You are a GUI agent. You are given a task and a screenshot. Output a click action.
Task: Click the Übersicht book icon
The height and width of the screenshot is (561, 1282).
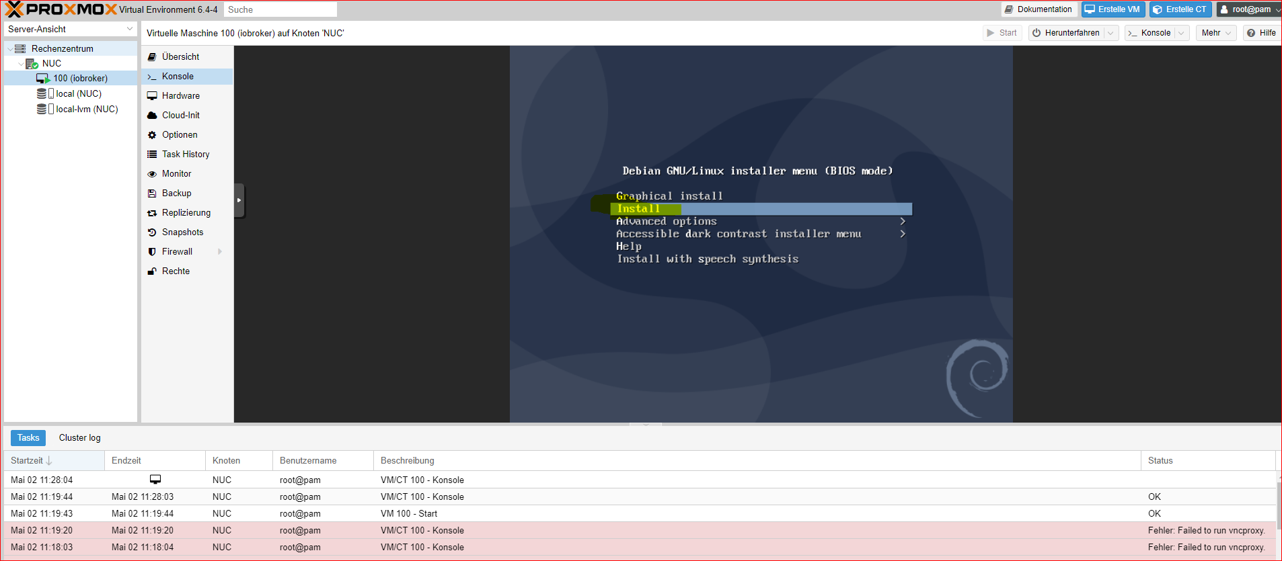coord(152,57)
